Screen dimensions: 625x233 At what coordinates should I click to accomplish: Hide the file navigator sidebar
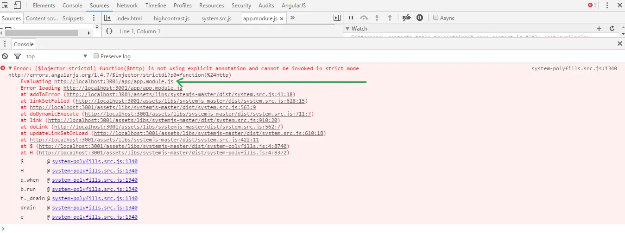pos(107,18)
